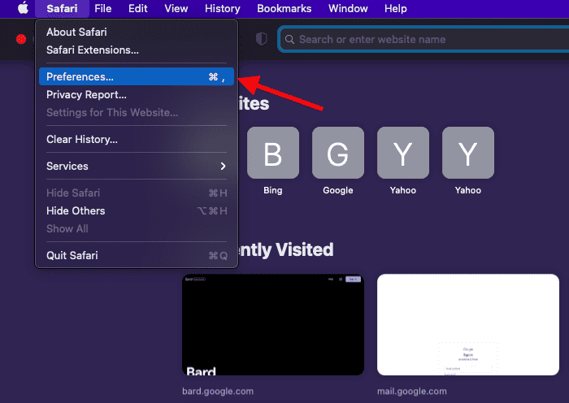Viewport: 569px width, 403px height.
Task: Open the Google favorite tile
Action: click(337, 153)
